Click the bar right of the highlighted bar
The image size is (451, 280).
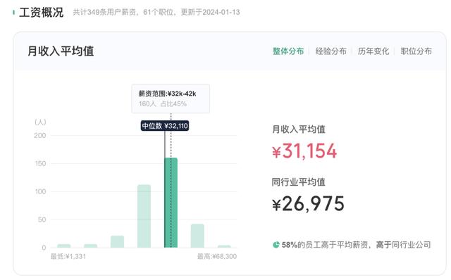[197, 236]
